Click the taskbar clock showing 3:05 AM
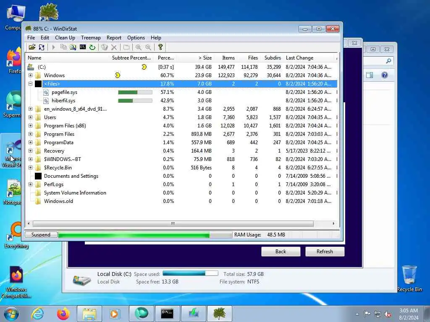The width and height of the screenshot is (430, 322). pyautogui.click(x=409, y=314)
